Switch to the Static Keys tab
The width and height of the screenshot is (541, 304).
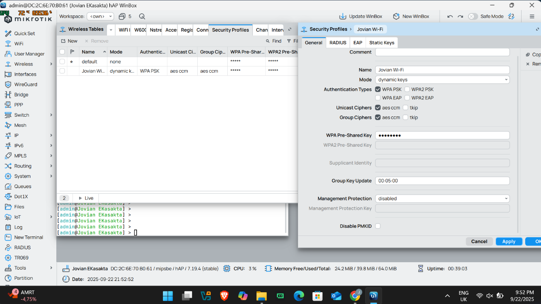(381, 43)
